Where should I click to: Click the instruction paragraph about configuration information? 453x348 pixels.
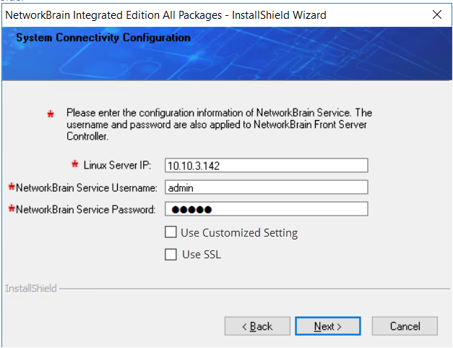click(x=220, y=124)
